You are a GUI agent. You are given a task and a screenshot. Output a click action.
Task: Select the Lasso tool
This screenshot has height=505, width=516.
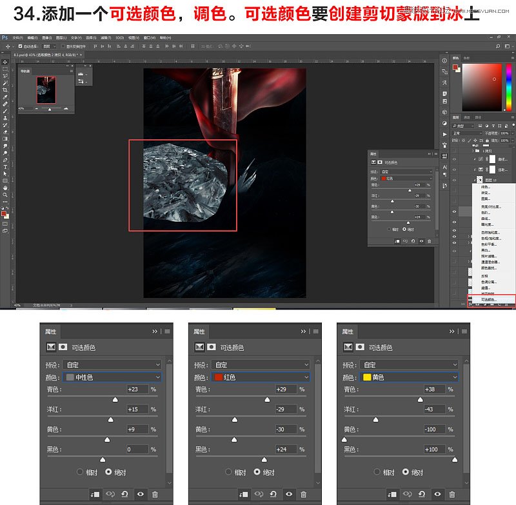(5, 76)
